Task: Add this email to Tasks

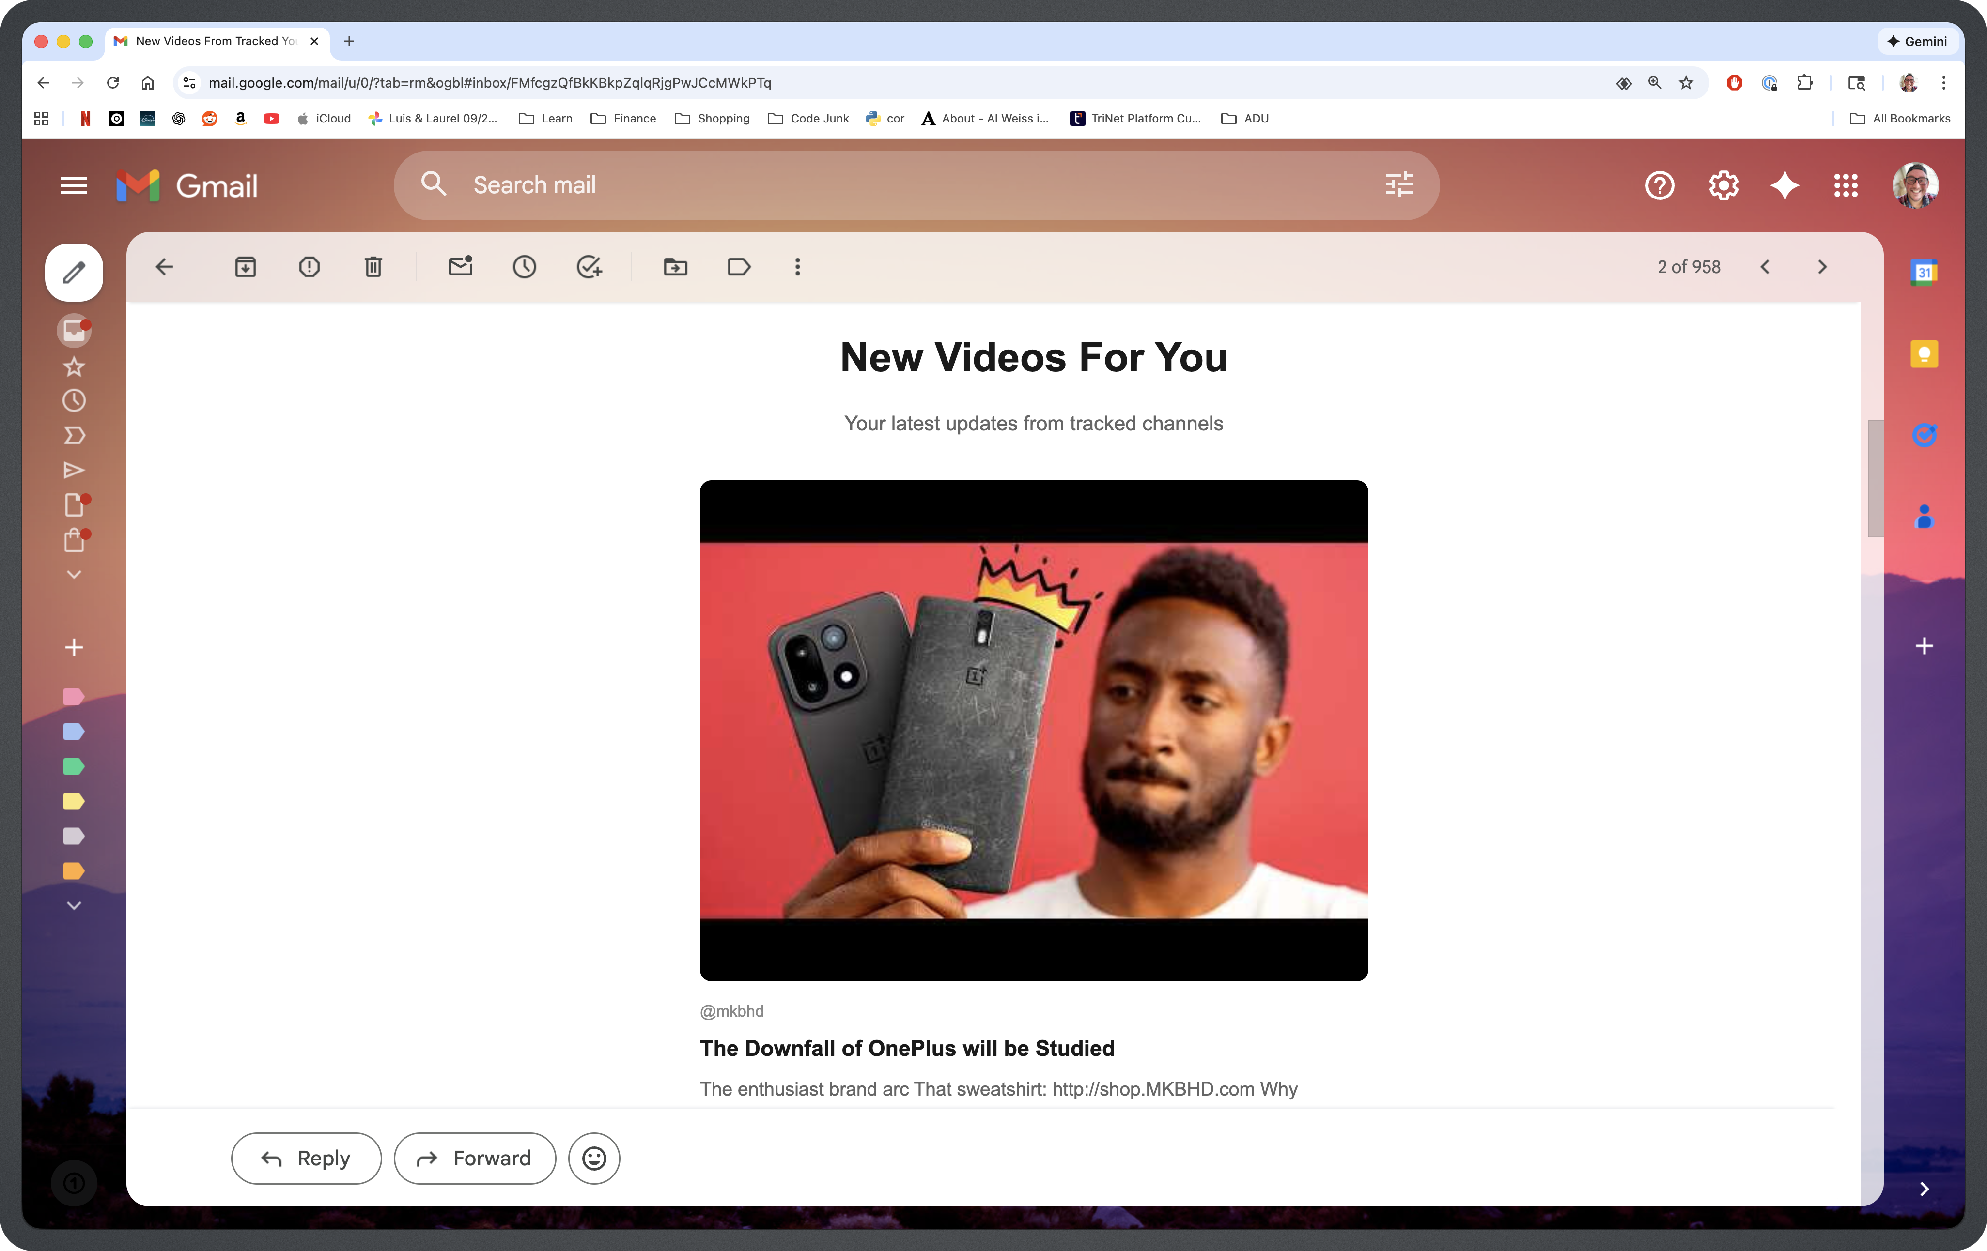Action: point(589,266)
